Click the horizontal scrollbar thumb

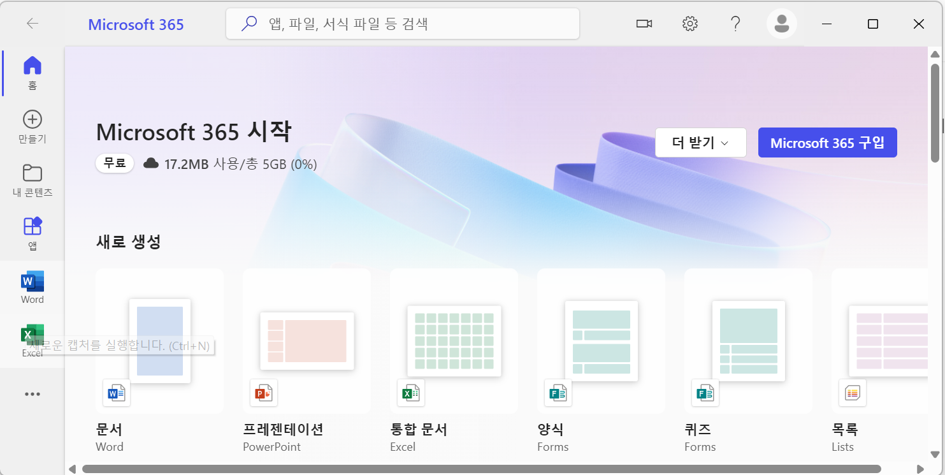pos(481,469)
